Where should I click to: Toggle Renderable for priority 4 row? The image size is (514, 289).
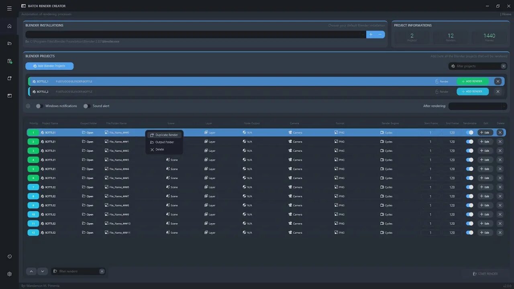470,160
